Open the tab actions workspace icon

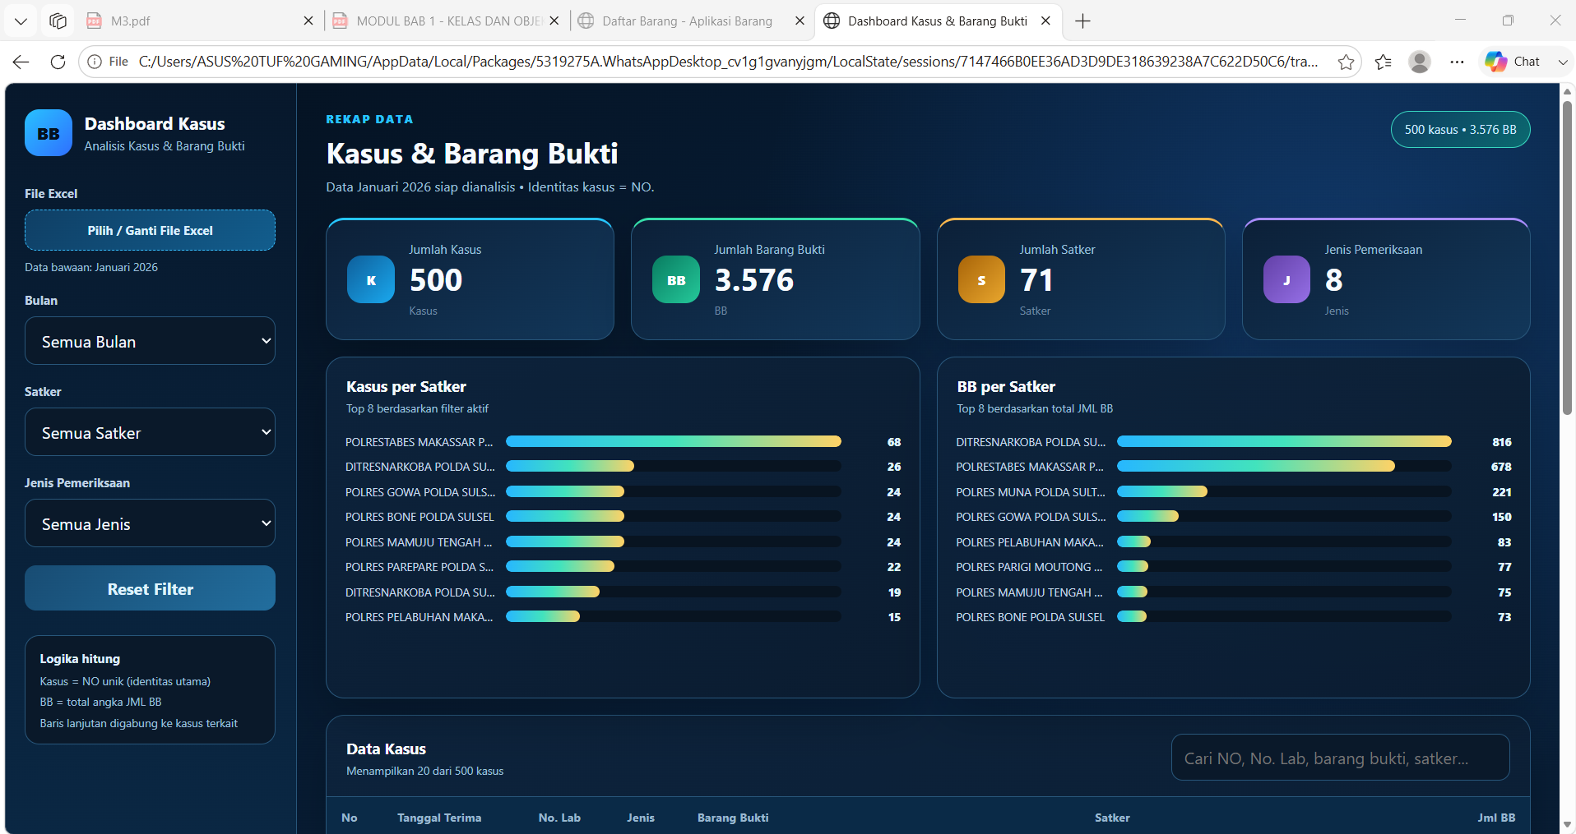click(x=58, y=21)
